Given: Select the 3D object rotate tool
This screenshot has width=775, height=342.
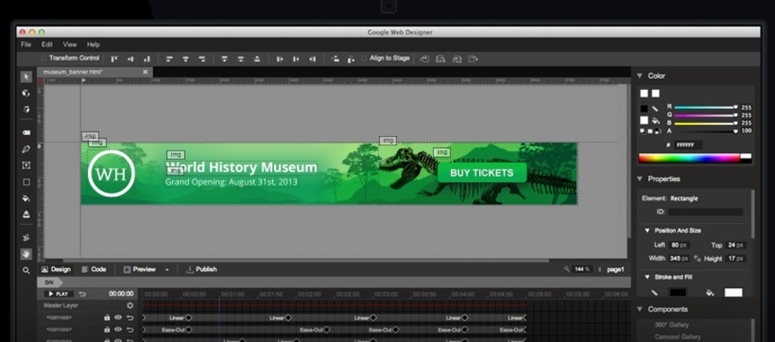Looking at the screenshot, I should (27, 93).
